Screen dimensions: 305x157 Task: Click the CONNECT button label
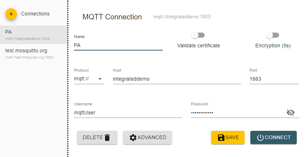click(x=278, y=137)
